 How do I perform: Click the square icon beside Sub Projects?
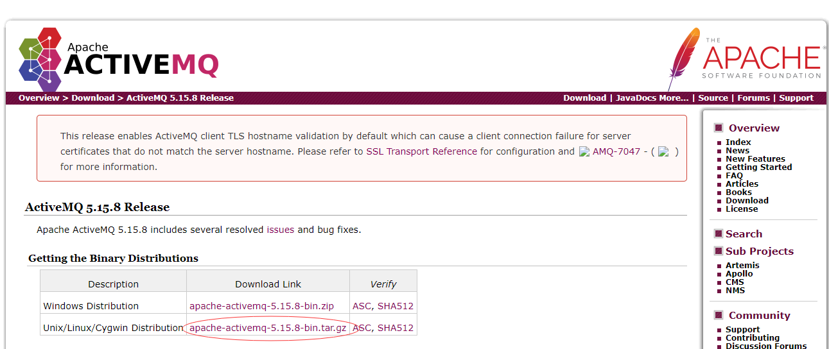(x=719, y=251)
